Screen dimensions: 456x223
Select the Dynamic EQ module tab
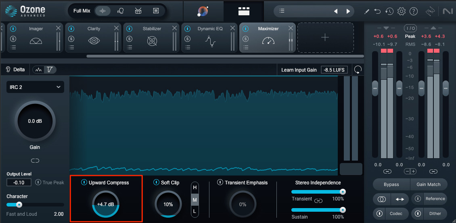click(209, 37)
